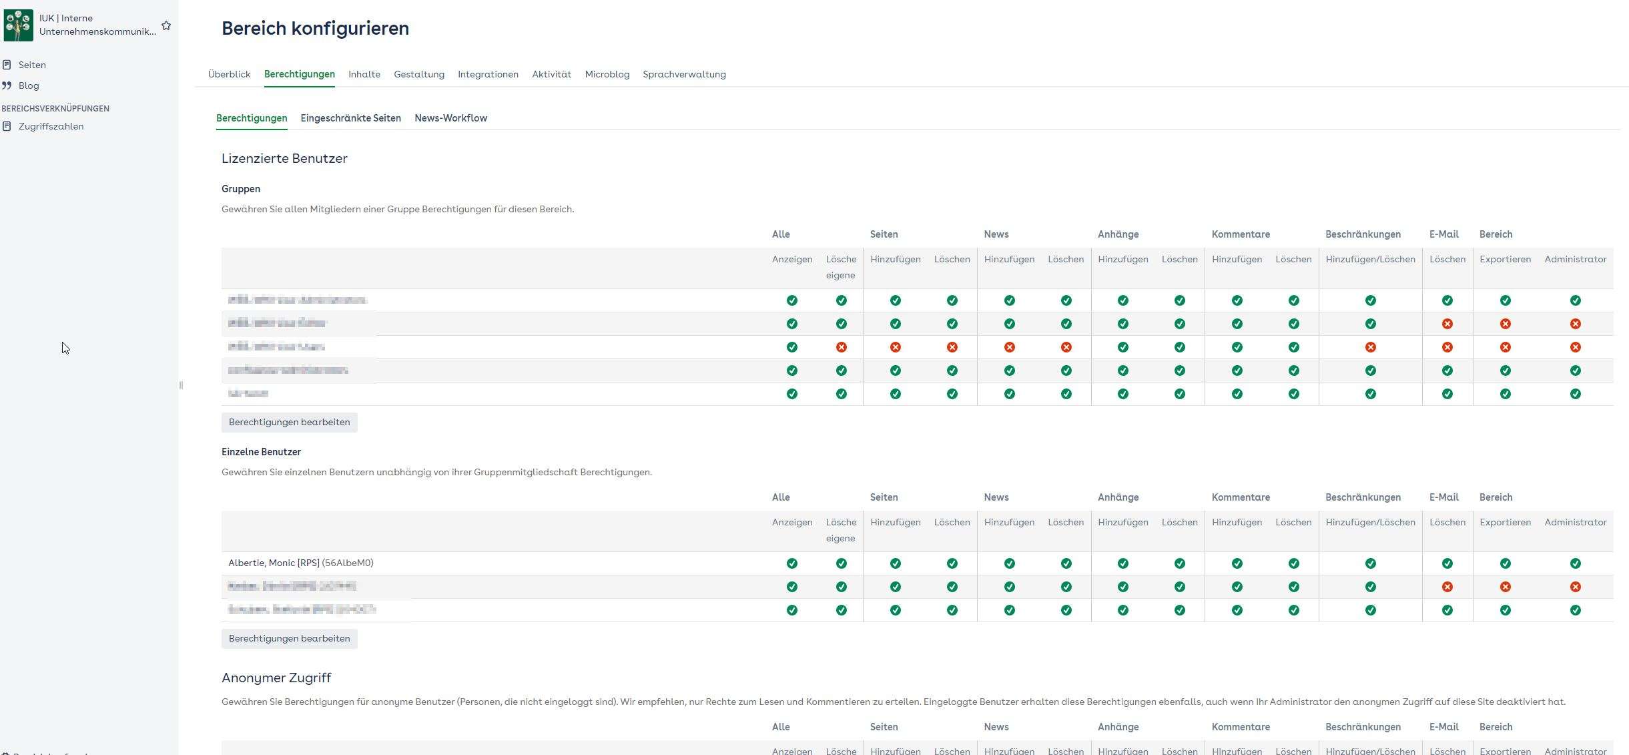Image resolution: width=1629 pixels, height=755 pixels.
Task: Open the Aktivität tab
Action: click(x=552, y=74)
